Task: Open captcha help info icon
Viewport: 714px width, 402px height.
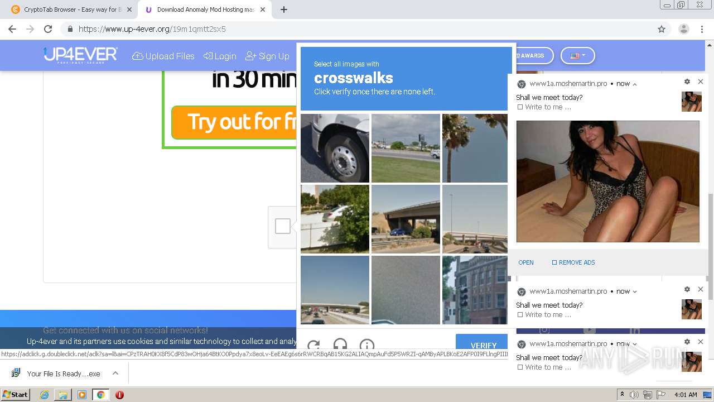Action: [x=366, y=344]
